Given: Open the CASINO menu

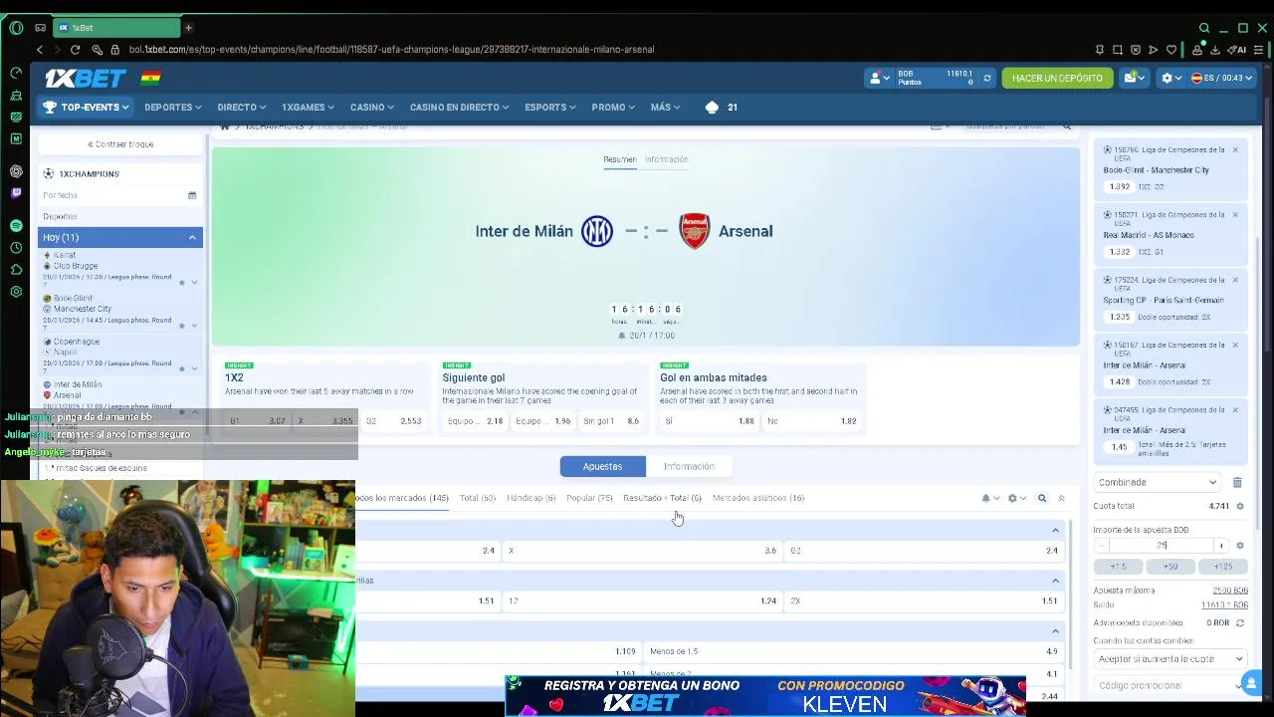Looking at the screenshot, I should tap(371, 107).
